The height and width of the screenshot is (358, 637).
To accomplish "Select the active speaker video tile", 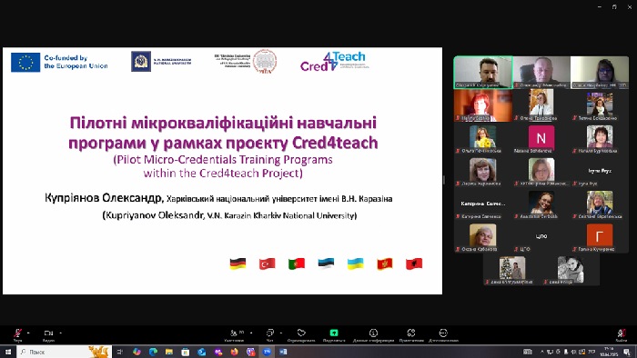I will (483, 72).
